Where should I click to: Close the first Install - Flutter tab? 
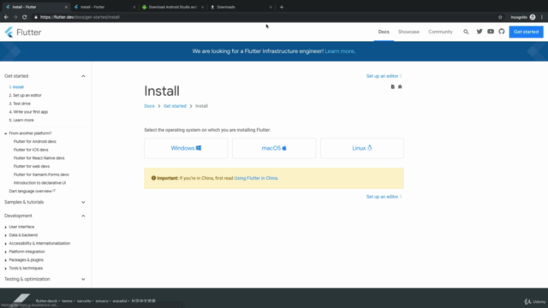click(x=66, y=7)
